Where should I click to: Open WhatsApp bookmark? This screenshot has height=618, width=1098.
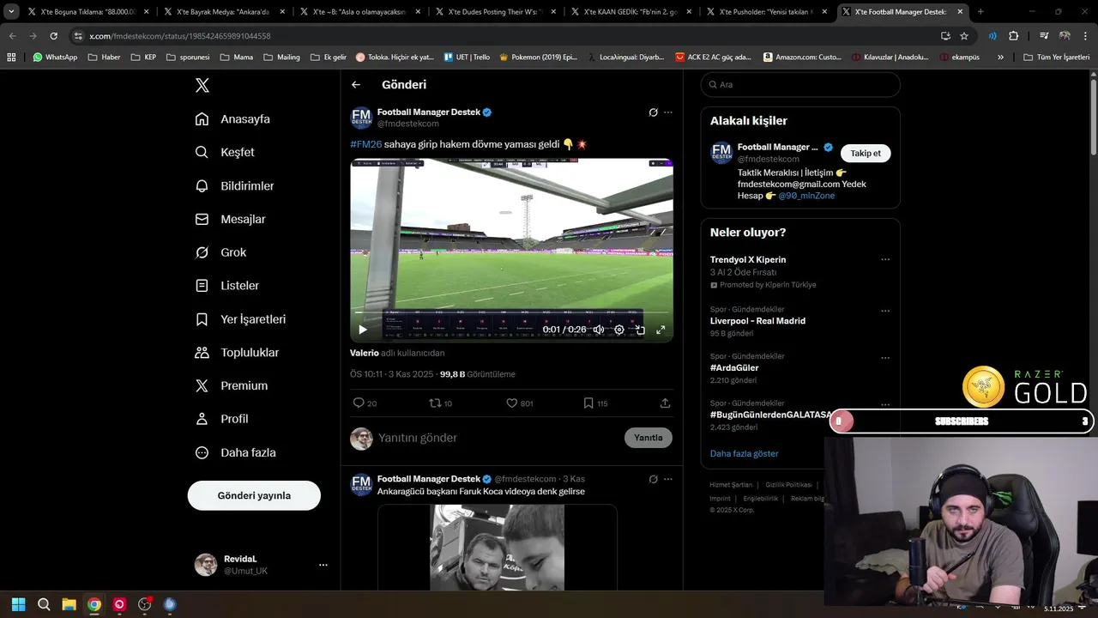point(55,58)
